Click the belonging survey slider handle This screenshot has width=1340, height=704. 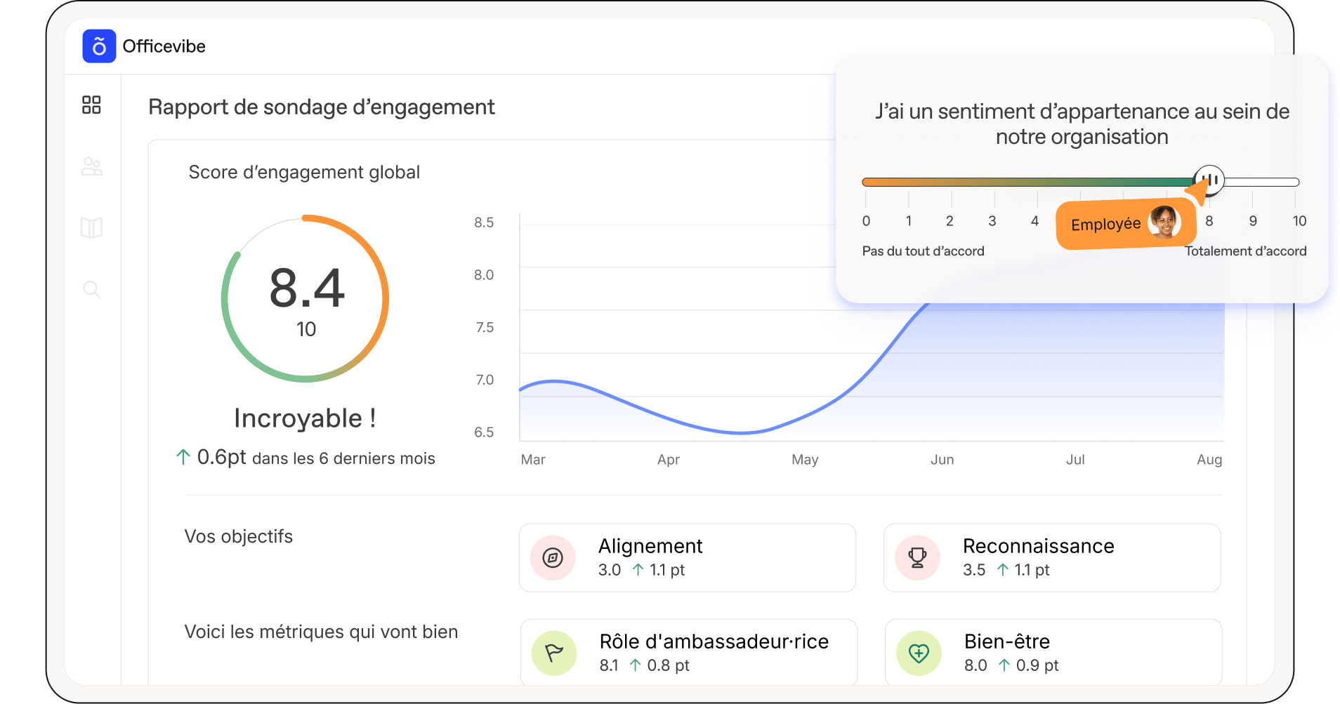pos(1209,180)
